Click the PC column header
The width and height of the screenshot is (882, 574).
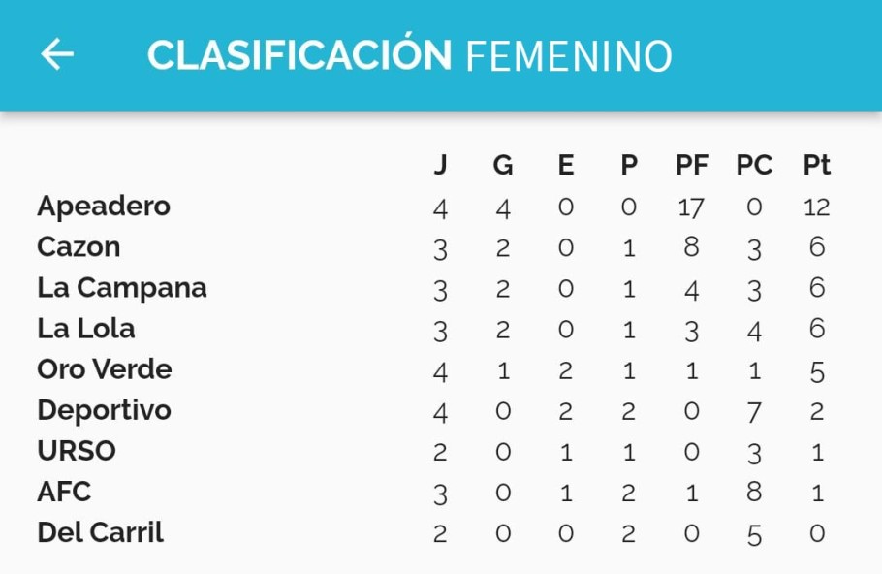pyautogui.click(x=754, y=165)
